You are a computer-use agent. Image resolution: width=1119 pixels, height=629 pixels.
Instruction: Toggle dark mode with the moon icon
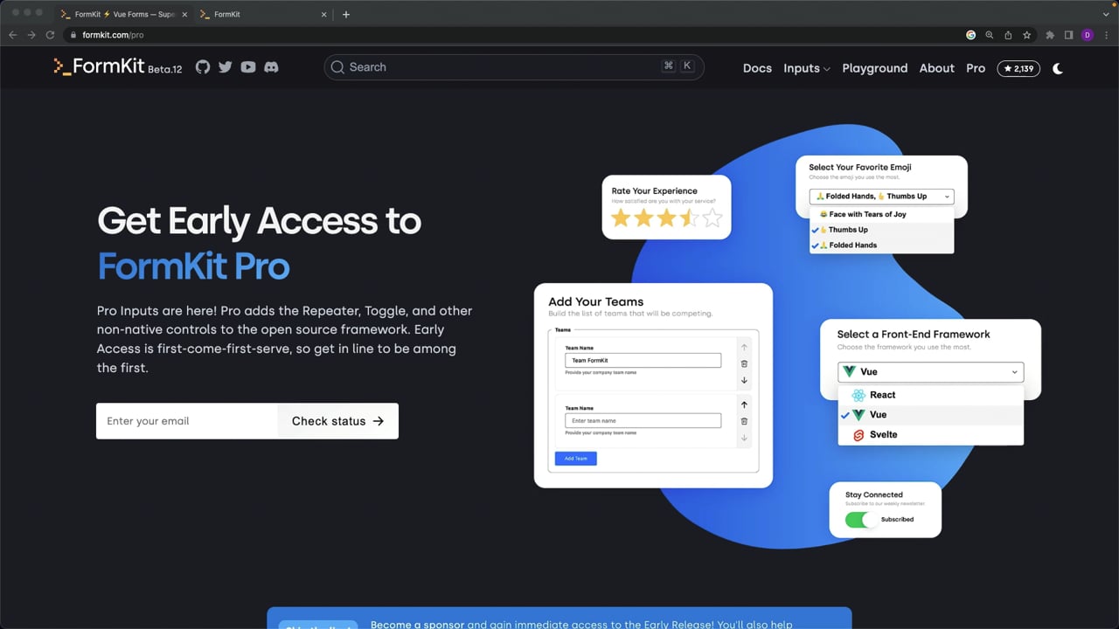point(1058,68)
